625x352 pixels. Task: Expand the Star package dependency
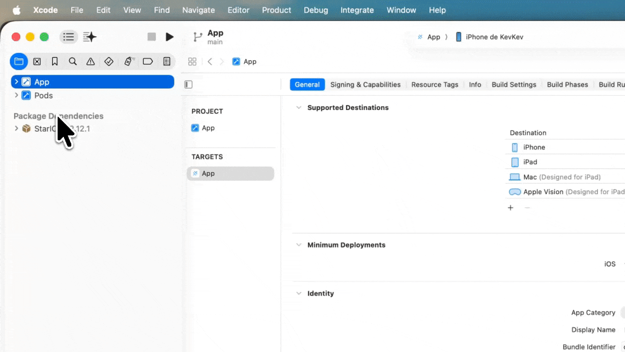(16, 129)
